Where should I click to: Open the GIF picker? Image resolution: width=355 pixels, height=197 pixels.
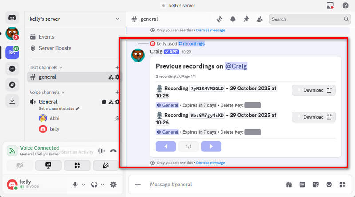tap(302, 184)
